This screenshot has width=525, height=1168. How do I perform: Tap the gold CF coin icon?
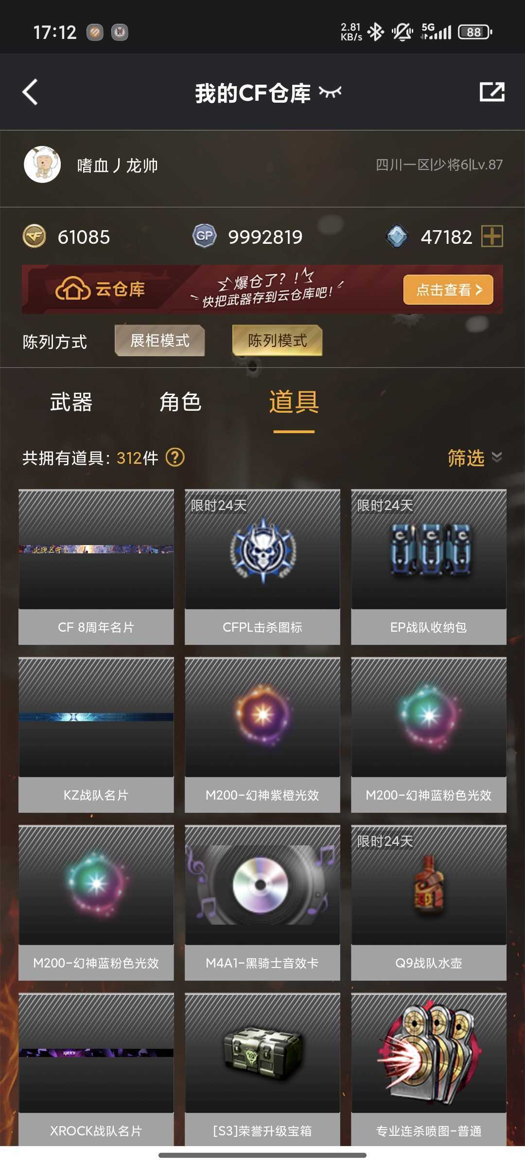[x=34, y=237]
